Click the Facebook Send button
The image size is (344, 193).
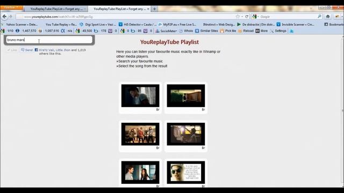pyautogui.click(x=27, y=50)
